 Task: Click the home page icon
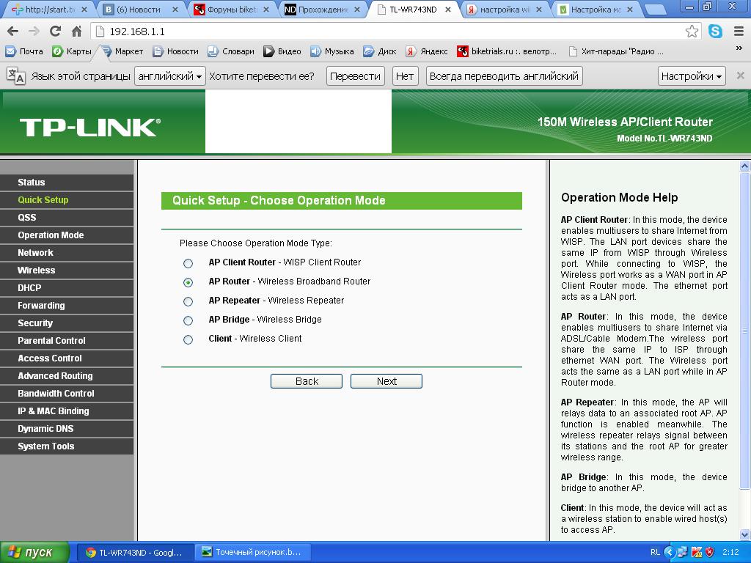click(76, 32)
